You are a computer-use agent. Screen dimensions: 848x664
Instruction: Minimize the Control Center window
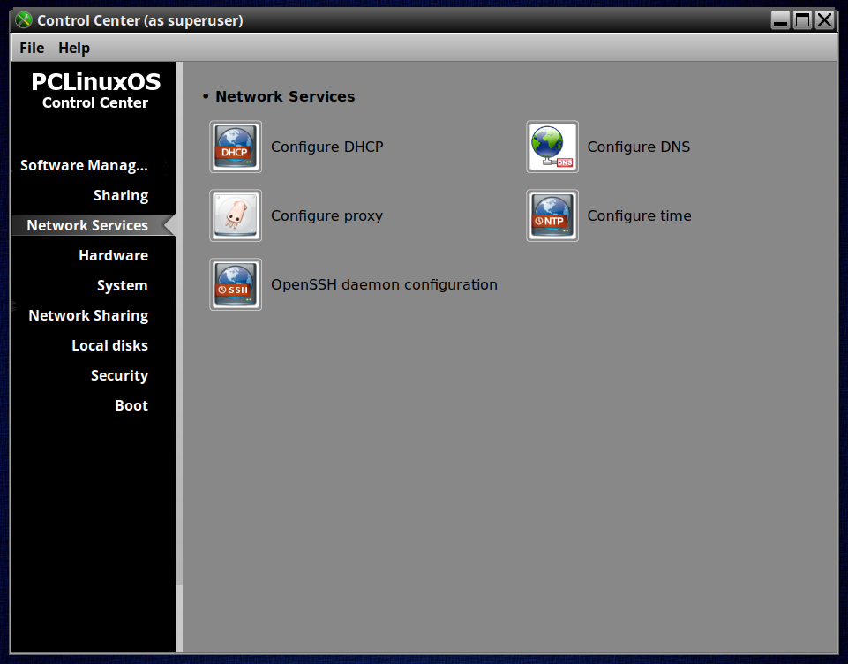[x=780, y=20]
